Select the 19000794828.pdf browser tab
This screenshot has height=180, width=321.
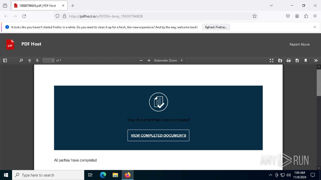(39, 5)
